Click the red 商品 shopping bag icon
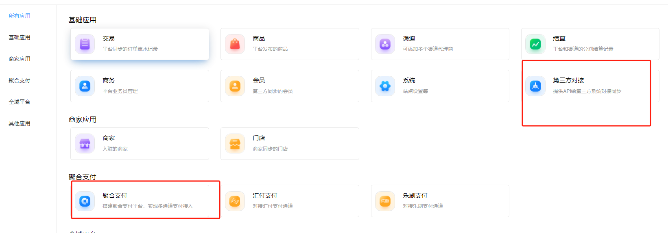This screenshot has width=668, height=233. pyautogui.click(x=235, y=44)
